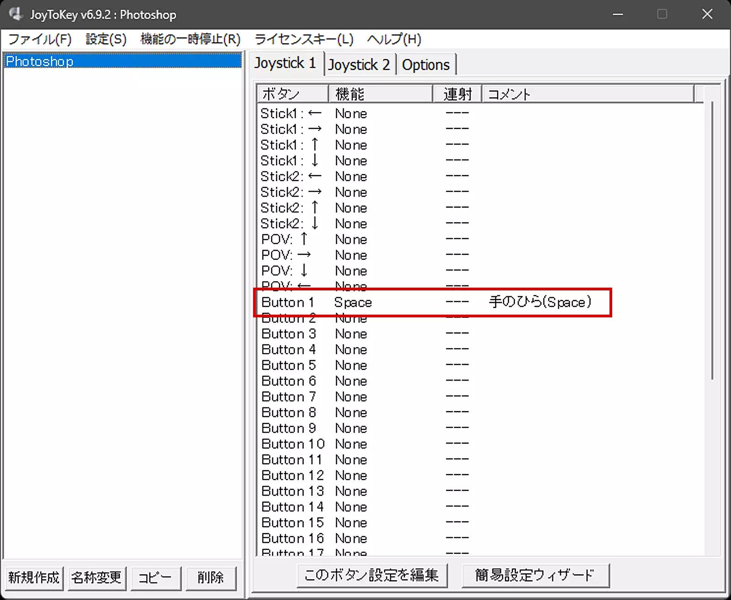Open the 設定(S) menu

coord(106,39)
